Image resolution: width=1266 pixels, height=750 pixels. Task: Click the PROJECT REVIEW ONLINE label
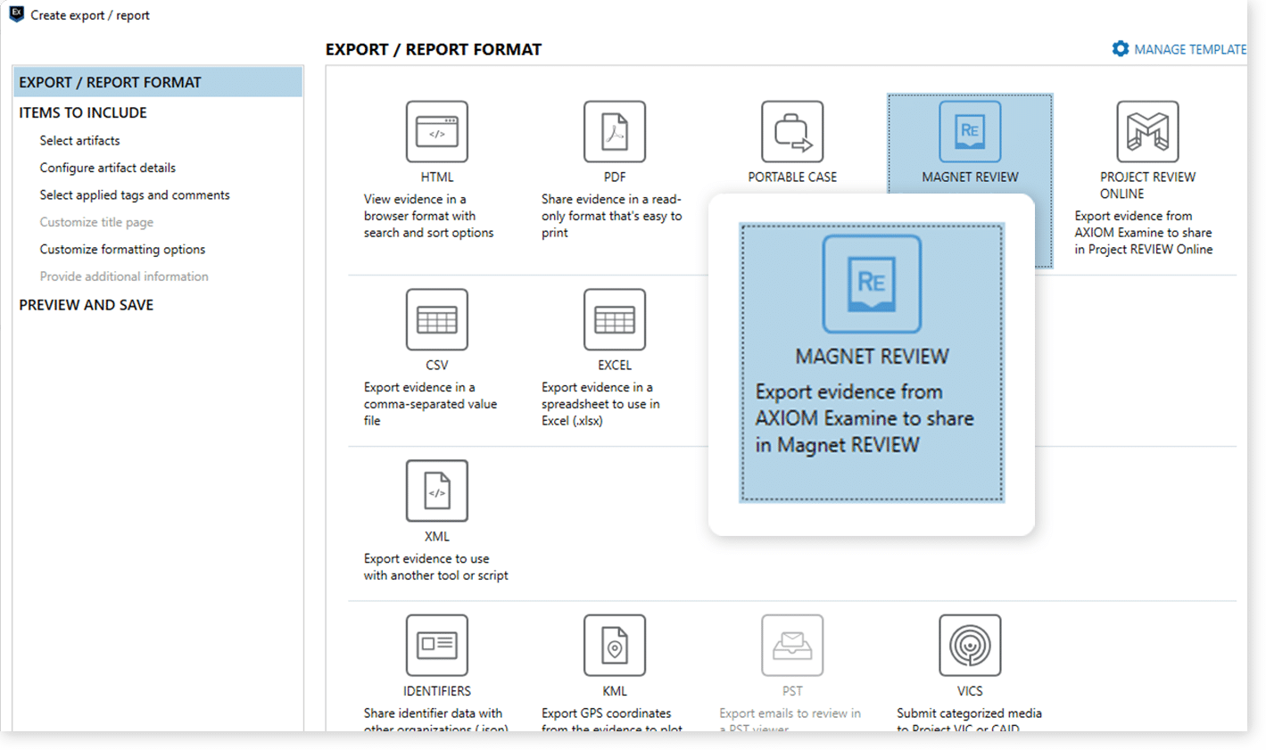click(1147, 185)
